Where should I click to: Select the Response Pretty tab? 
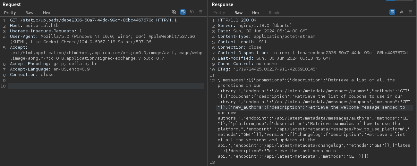(219, 13)
